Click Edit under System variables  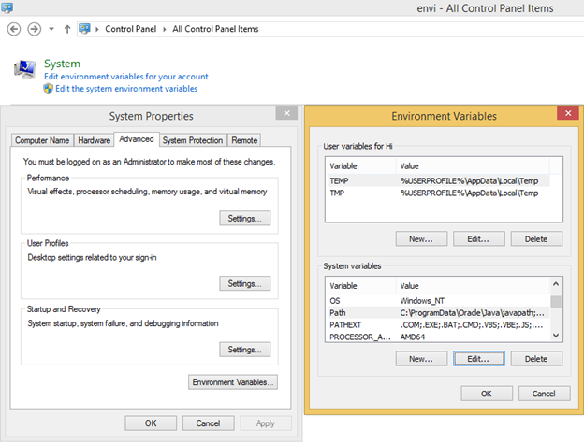tap(478, 358)
